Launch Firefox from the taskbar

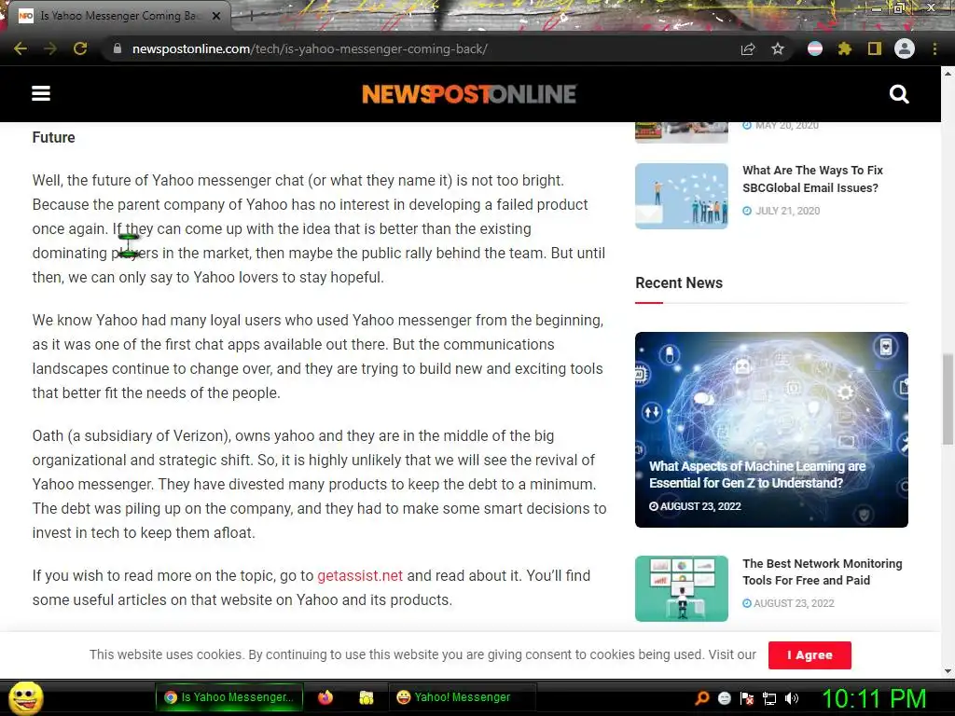point(325,697)
